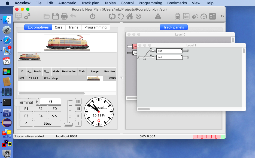The image size is (255, 158).
Task: Open the Bookmarks menu in the menu bar
Action: (x=177, y=3)
